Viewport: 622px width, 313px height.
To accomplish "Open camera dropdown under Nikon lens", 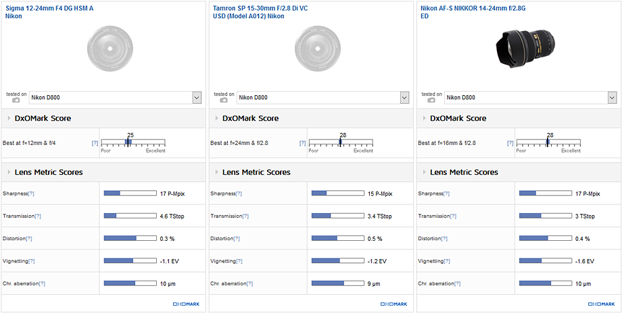I will [x=612, y=98].
